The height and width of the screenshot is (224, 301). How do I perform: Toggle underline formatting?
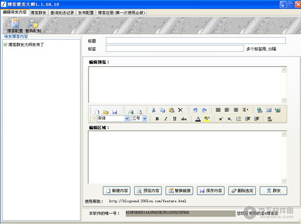click(x=175, y=119)
